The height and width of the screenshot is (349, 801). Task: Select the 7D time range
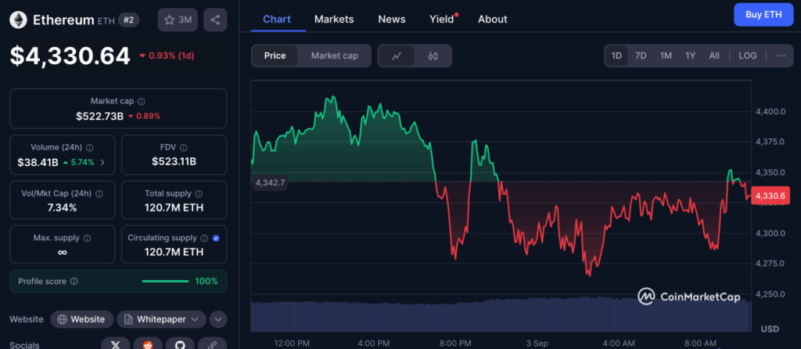(641, 56)
